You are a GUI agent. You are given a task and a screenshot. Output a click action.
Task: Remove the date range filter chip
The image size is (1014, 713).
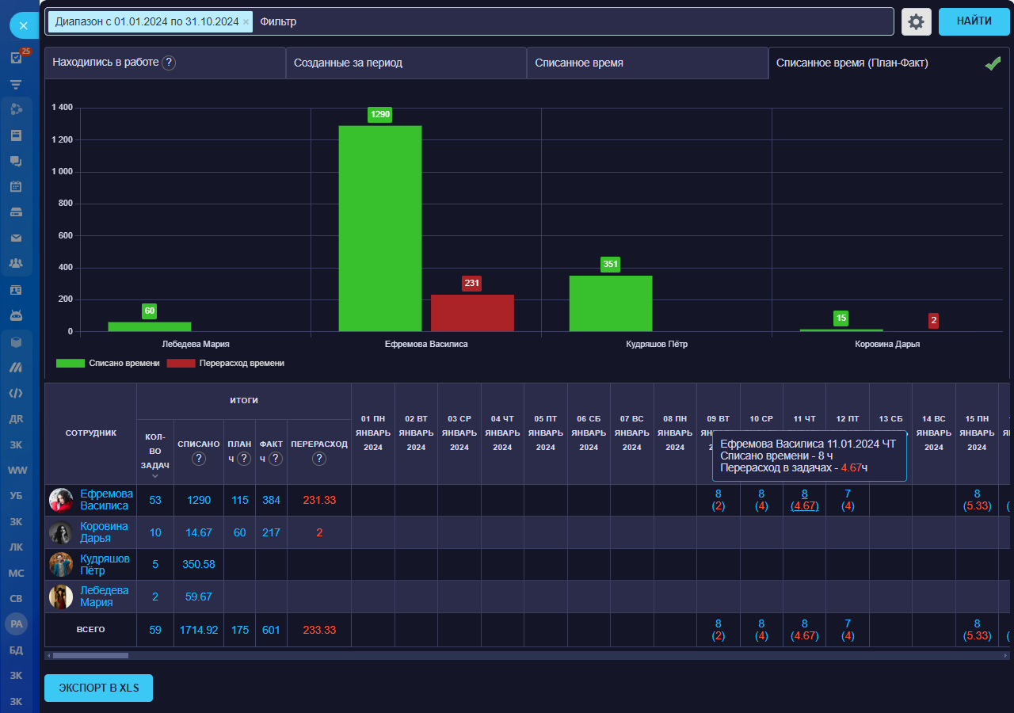pos(246,22)
